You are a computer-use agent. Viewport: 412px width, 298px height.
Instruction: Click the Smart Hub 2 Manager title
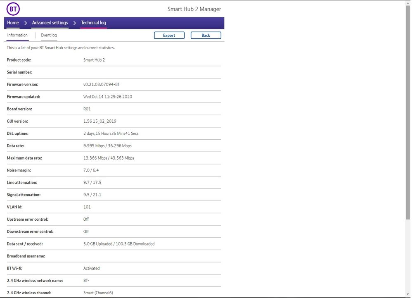coord(194,9)
